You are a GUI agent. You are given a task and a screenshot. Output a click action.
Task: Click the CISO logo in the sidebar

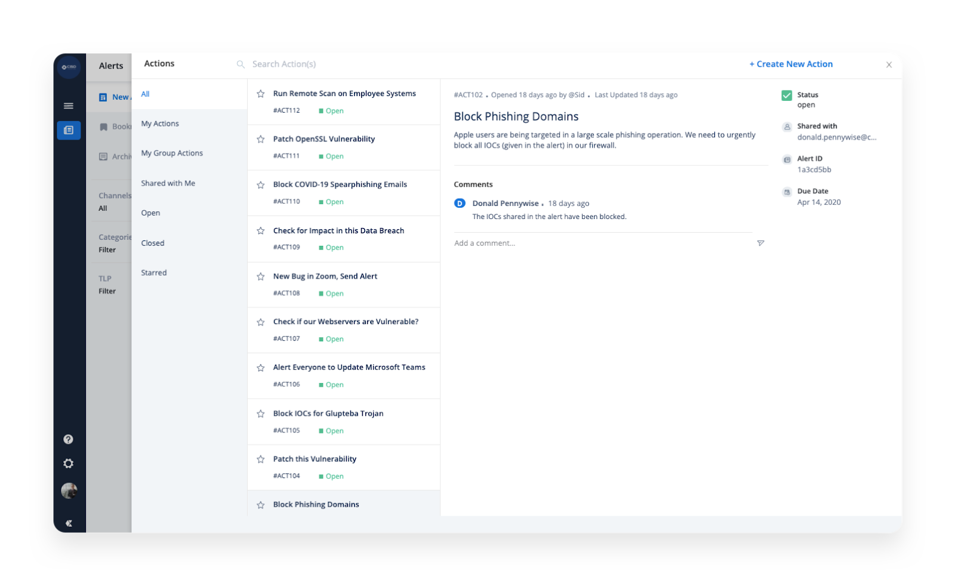pos(69,67)
